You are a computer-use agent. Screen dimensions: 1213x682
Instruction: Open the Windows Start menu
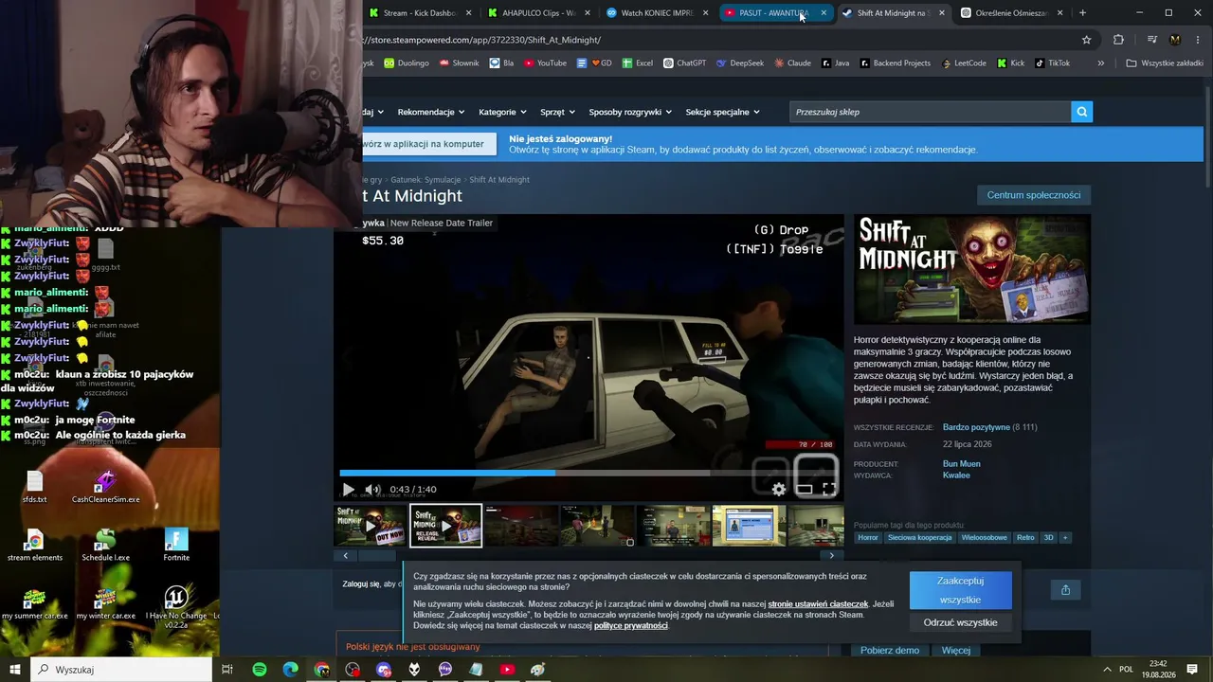15,670
